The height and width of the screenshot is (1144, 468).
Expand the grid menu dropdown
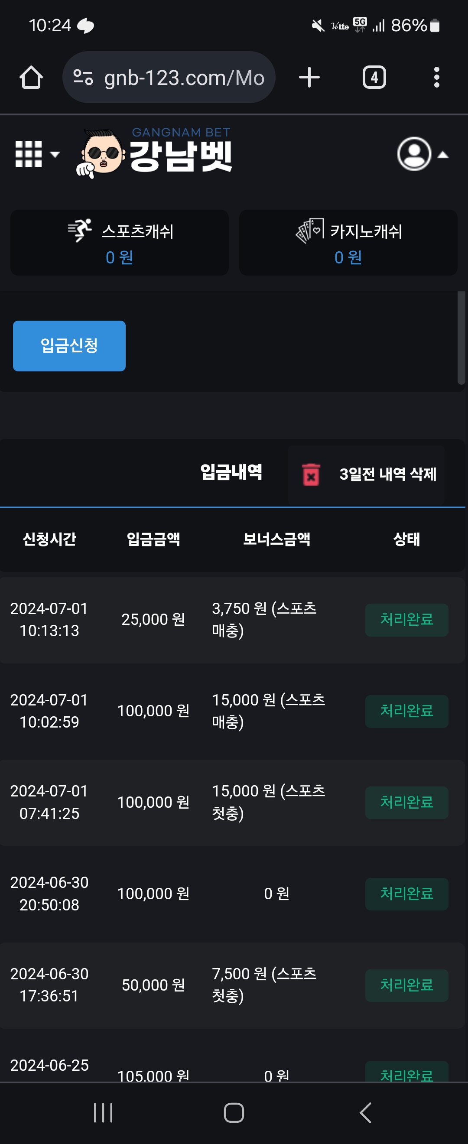pos(37,154)
